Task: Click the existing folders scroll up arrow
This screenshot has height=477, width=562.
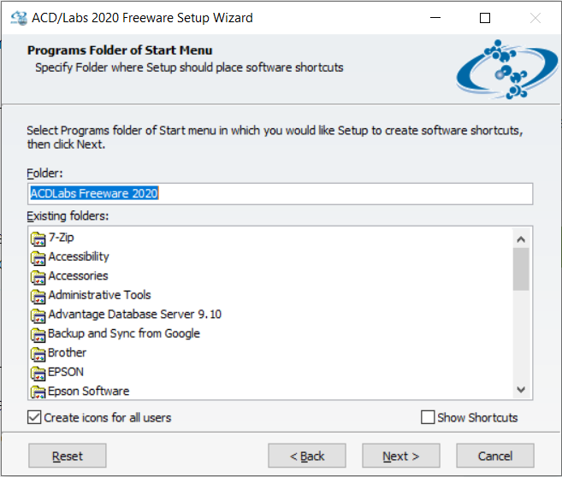Action: (x=521, y=238)
